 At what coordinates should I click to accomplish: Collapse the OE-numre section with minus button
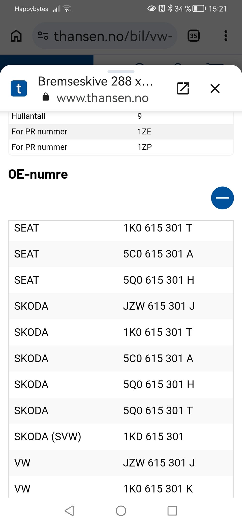[x=222, y=198]
